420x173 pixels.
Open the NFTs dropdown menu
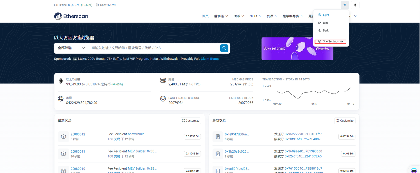click(x=255, y=16)
